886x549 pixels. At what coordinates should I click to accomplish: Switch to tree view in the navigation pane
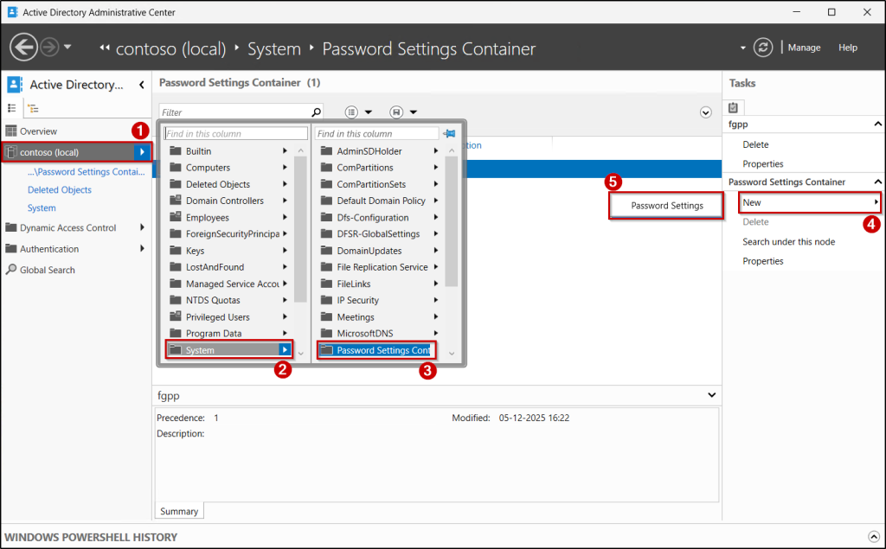point(33,107)
